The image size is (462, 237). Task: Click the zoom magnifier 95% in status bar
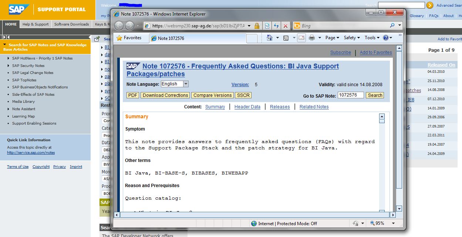tap(372, 223)
